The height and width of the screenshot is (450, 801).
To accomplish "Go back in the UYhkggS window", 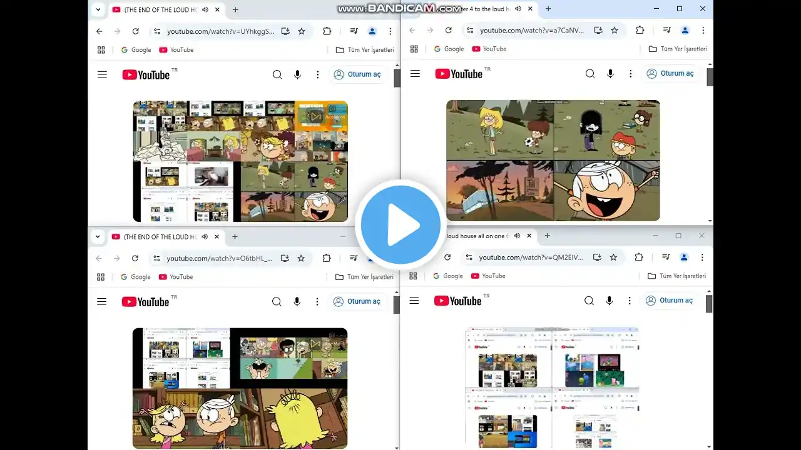I will click(x=99, y=31).
